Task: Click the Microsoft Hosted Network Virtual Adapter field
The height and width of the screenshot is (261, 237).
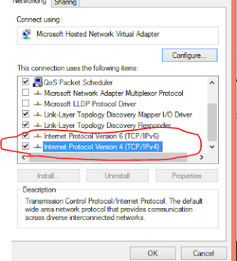Action: (118, 35)
